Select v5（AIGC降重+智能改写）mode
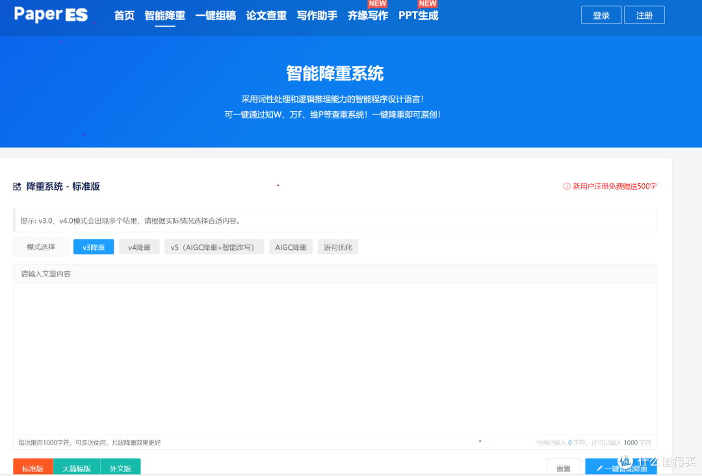The image size is (702, 476). [x=214, y=247]
